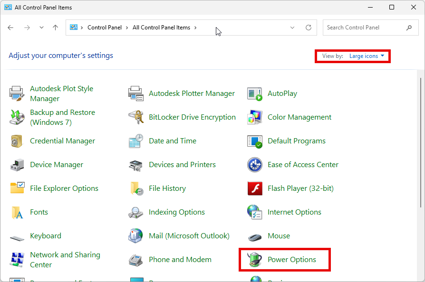Open the Power Options icon
425x282 pixels.
point(255,260)
